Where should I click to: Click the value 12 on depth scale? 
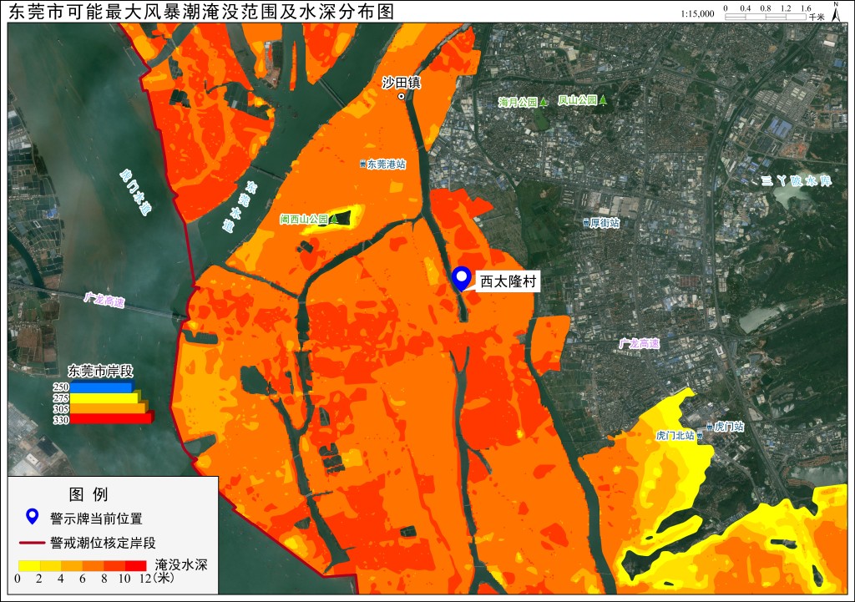145,579
